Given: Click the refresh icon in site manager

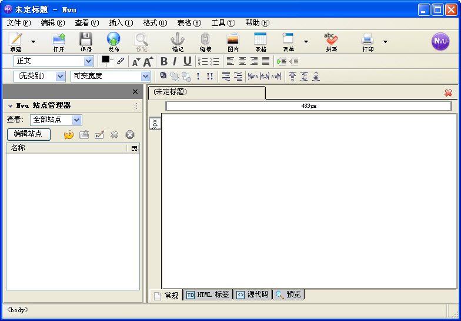Looking at the screenshot, I should (69, 134).
